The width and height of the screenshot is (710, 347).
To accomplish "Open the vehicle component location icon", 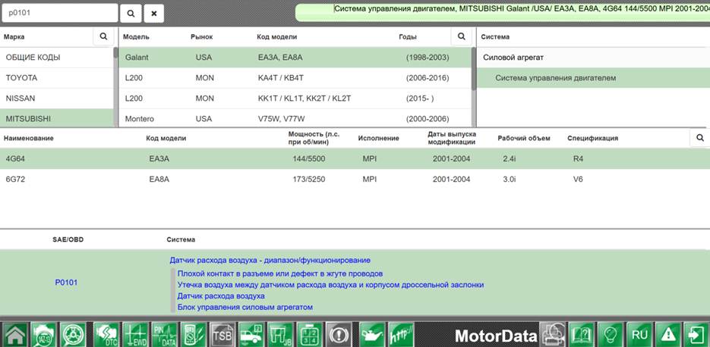I will pos(251,335).
